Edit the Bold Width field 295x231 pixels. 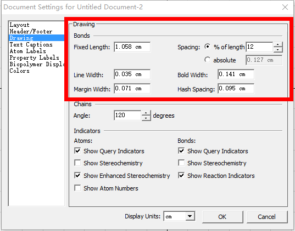(236, 74)
